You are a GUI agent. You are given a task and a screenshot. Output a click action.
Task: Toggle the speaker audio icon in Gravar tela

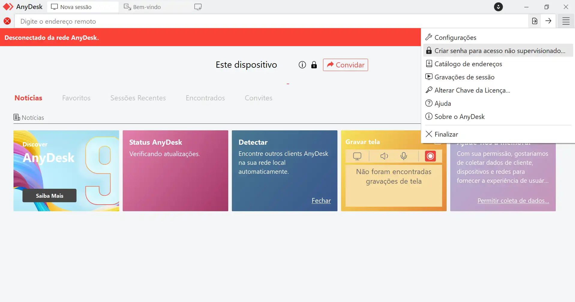pyautogui.click(x=384, y=156)
